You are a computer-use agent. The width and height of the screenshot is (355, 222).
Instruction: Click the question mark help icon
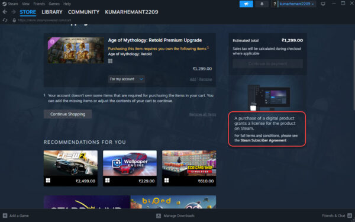tap(275, 4)
